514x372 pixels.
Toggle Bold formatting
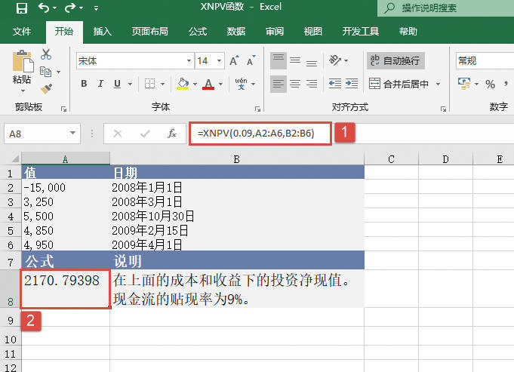tap(82, 84)
